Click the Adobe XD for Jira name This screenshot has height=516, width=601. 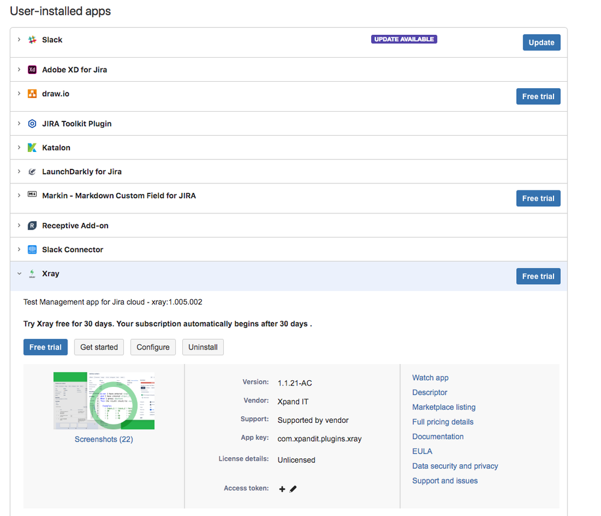(75, 70)
